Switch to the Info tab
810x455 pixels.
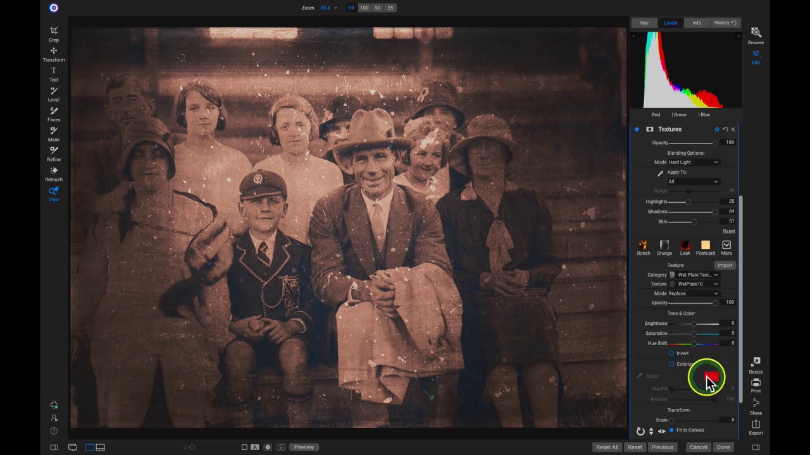coord(697,22)
